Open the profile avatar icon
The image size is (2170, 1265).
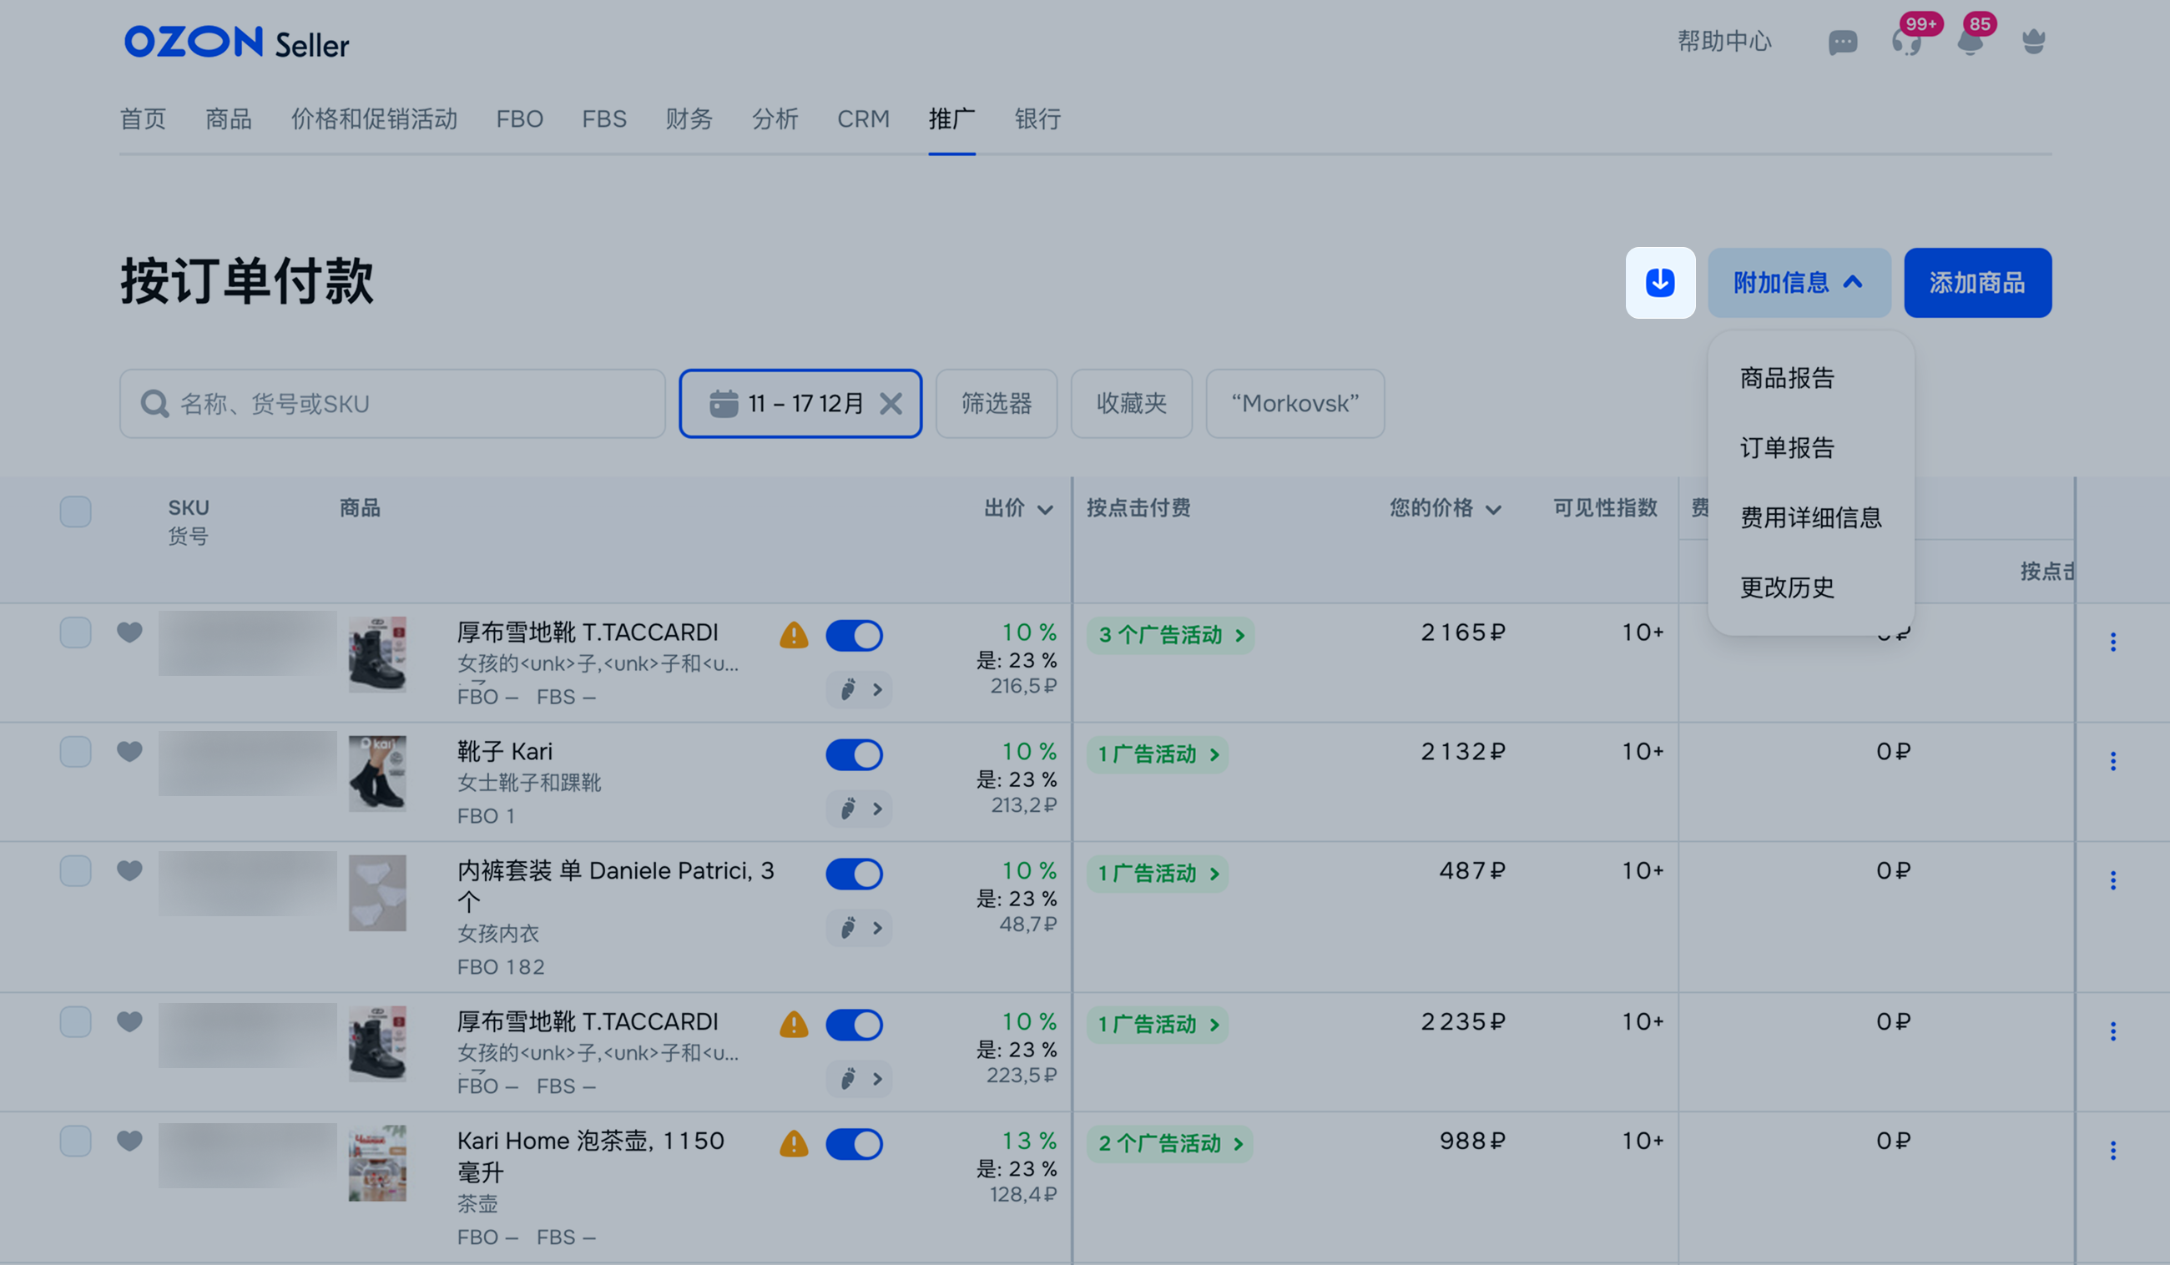[x=2033, y=43]
